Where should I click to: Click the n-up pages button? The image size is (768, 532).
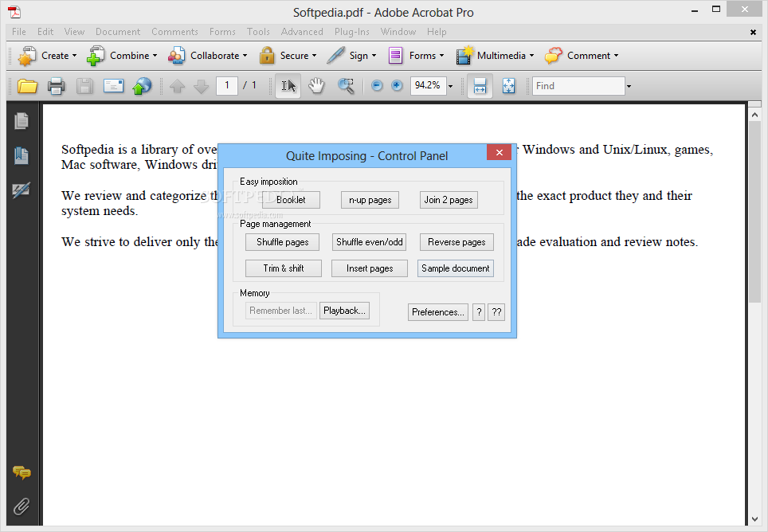click(x=370, y=200)
